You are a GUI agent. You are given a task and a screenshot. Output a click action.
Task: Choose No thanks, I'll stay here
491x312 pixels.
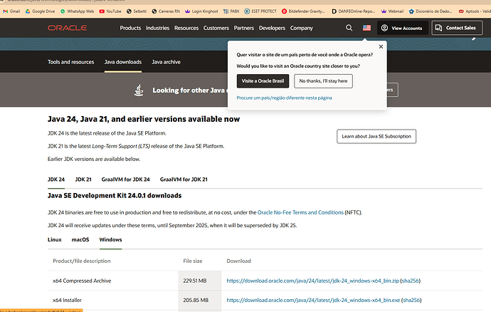coord(323,81)
